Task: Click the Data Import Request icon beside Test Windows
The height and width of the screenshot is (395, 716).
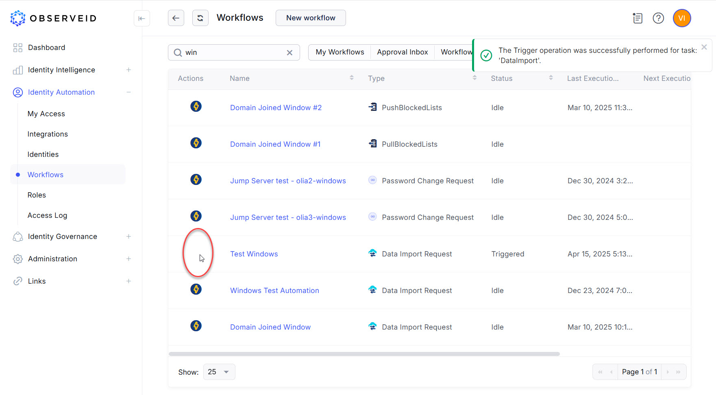Action: [x=372, y=253]
